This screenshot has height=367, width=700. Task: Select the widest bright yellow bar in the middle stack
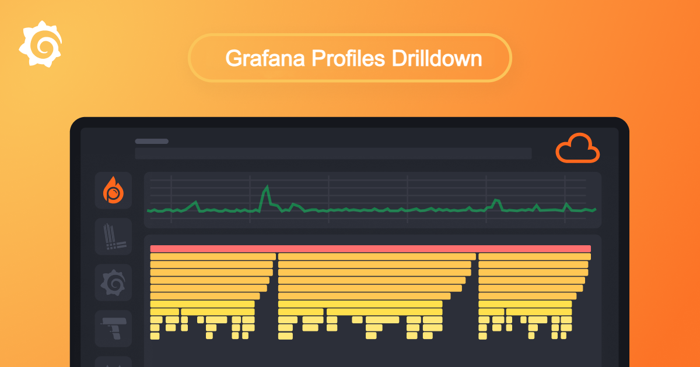[360, 304]
